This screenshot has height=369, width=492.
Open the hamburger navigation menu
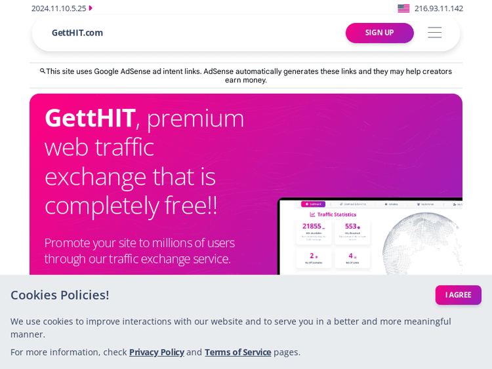point(434,33)
